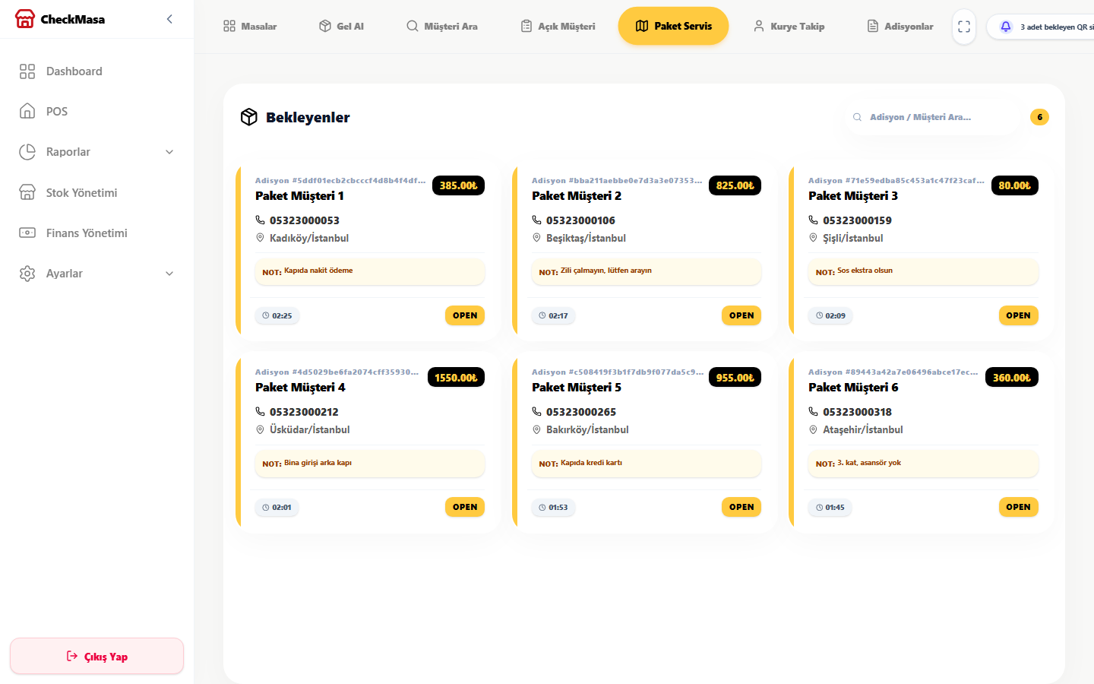Click the note 'Sos ekstra olsun'
Image resolution: width=1094 pixels, height=684 pixels.
click(865, 271)
